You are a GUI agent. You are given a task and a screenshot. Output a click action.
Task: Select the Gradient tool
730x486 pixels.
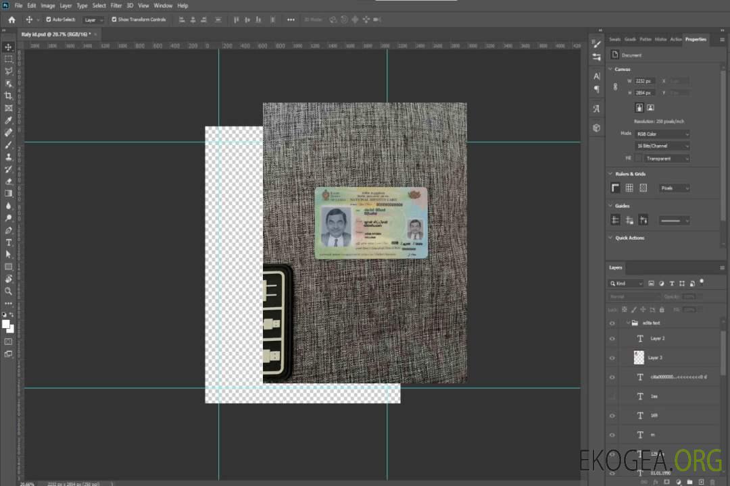[x=9, y=193]
